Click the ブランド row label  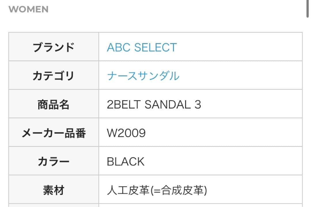pyautogui.click(x=54, y=47)
